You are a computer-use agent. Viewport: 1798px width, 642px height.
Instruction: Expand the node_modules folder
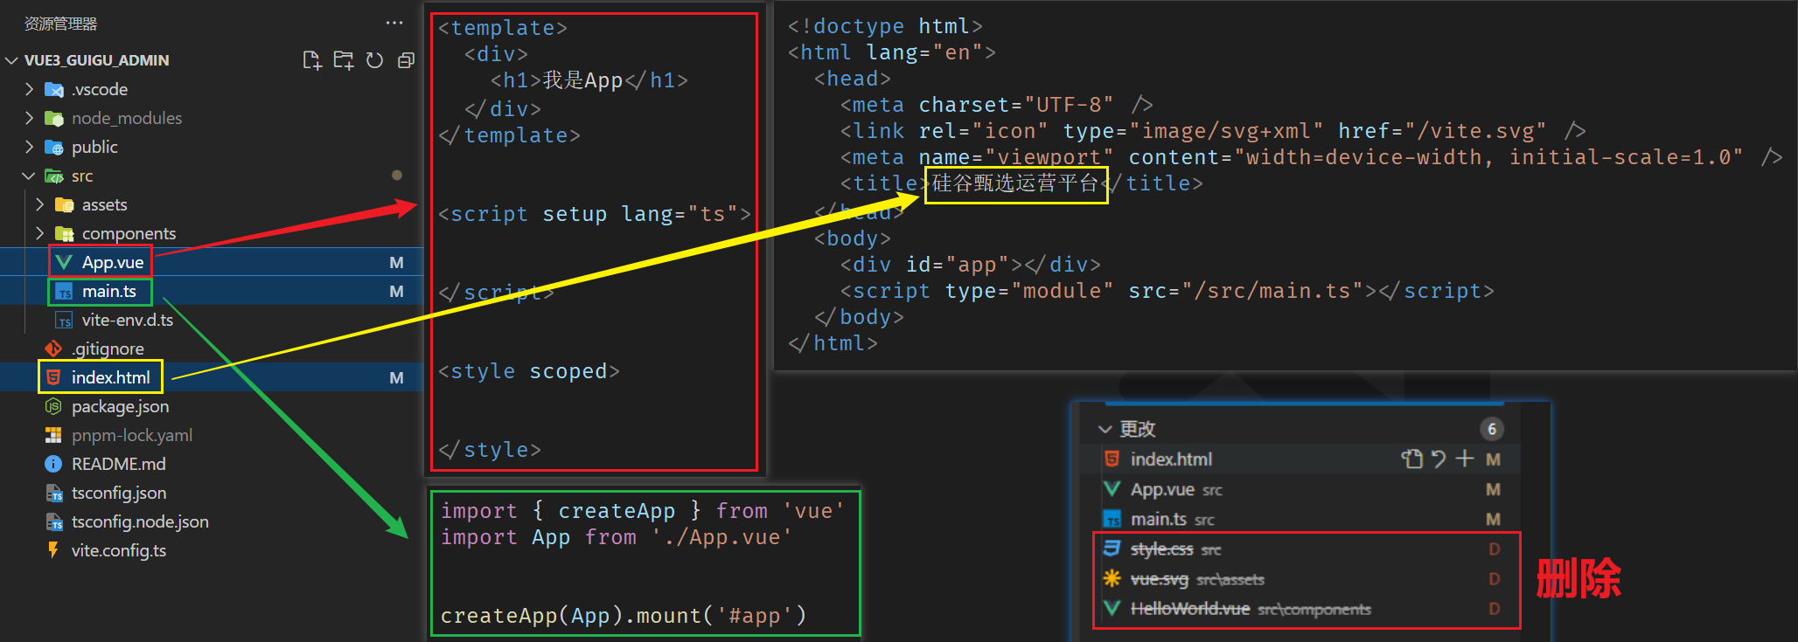pyautogui.click(x=29, y=118)
